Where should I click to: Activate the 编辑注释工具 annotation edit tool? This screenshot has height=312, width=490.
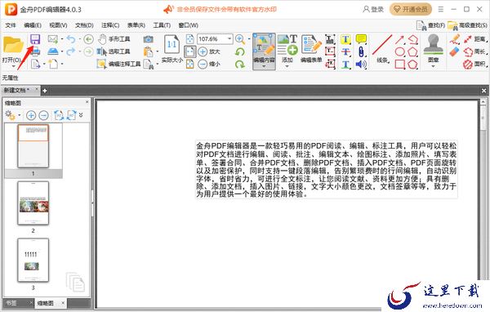coord(119,64)
